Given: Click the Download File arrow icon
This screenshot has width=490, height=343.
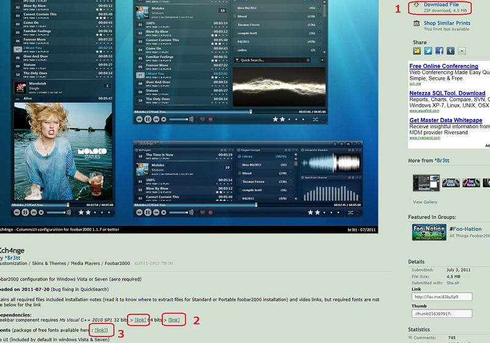Looking at the screenshot, I should tap(417, 5).
